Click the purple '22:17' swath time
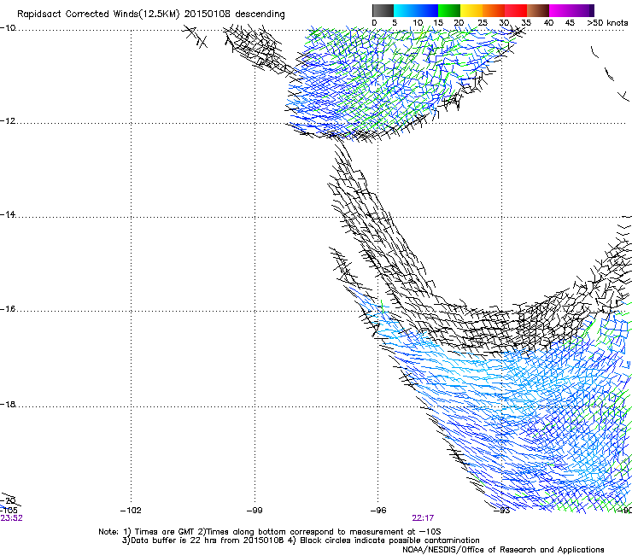The height and width of the screenshot is (555, 632). (423, 518)
